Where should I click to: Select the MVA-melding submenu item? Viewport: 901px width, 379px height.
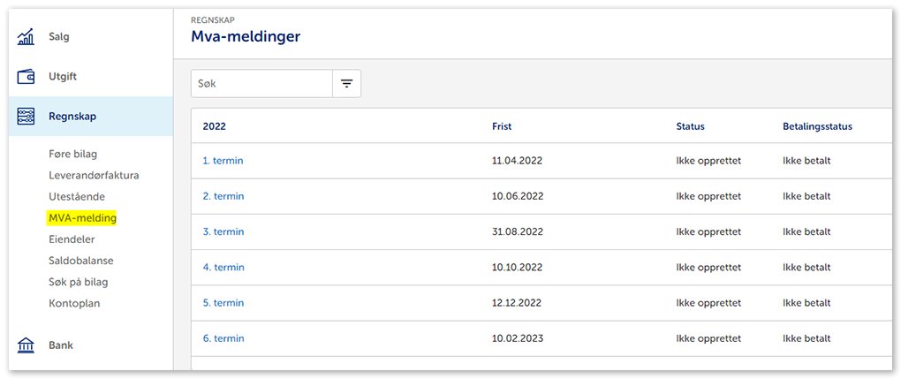point(82,218)
